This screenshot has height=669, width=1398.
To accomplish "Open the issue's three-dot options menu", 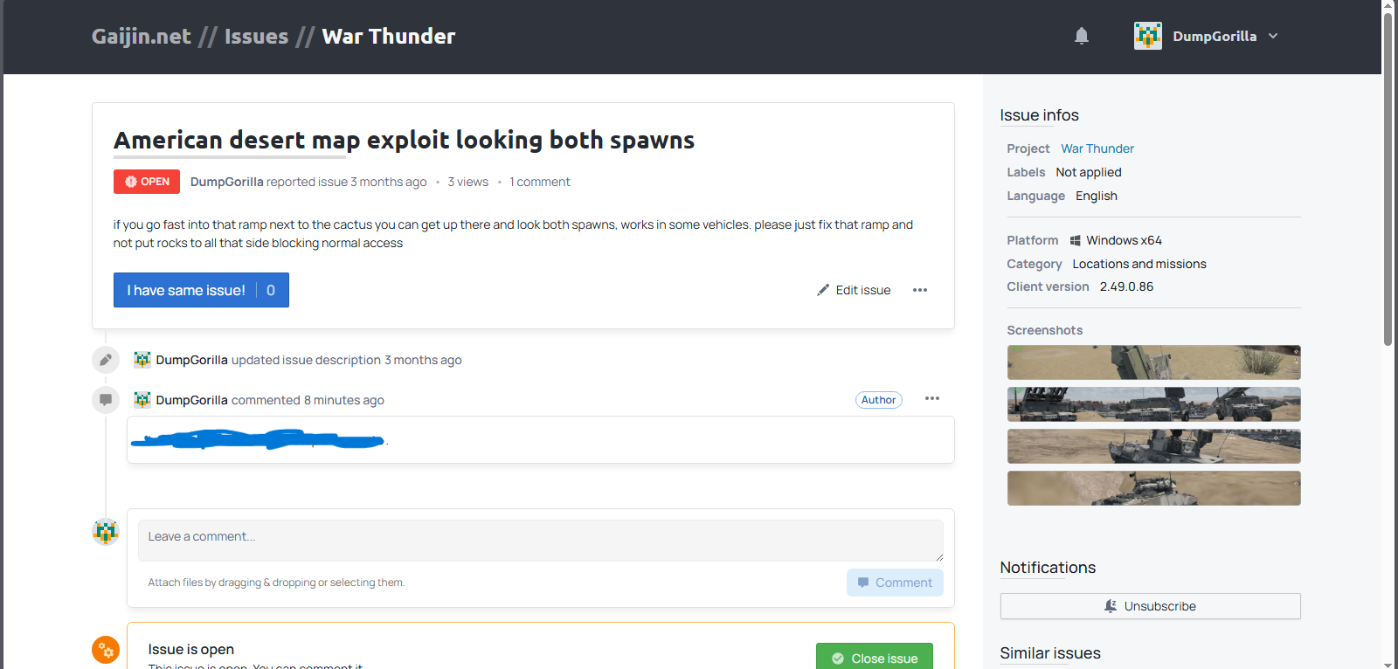I will [920, 290].
